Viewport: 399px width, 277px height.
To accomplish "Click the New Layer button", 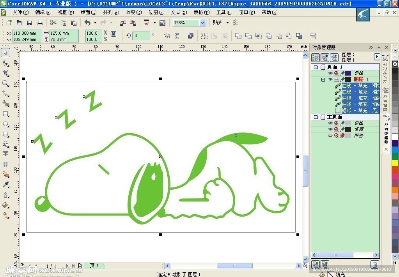I will pyautogui.click(x=316, y=264).
